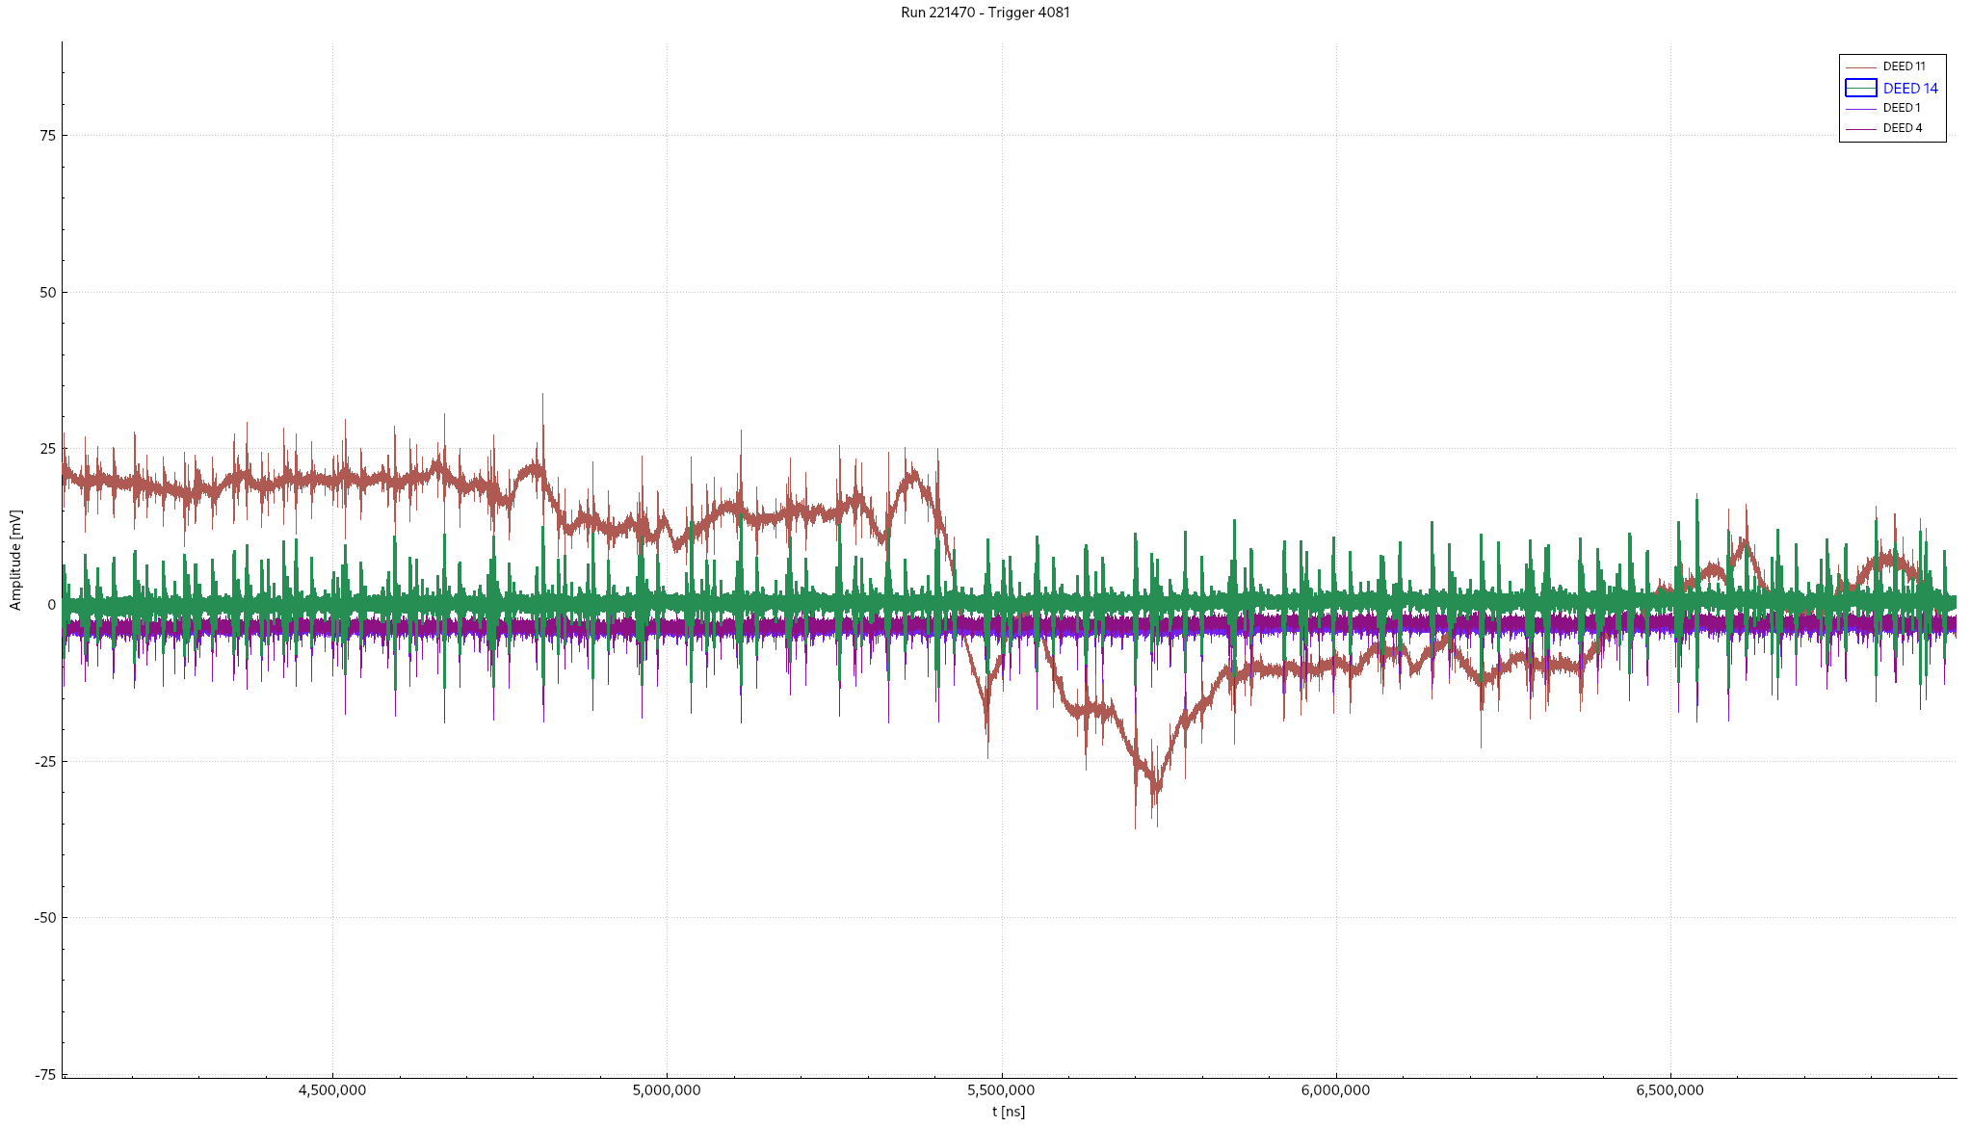
Task: Click the plot title Run 221470 - Trigger 4081
Action: 985,13
